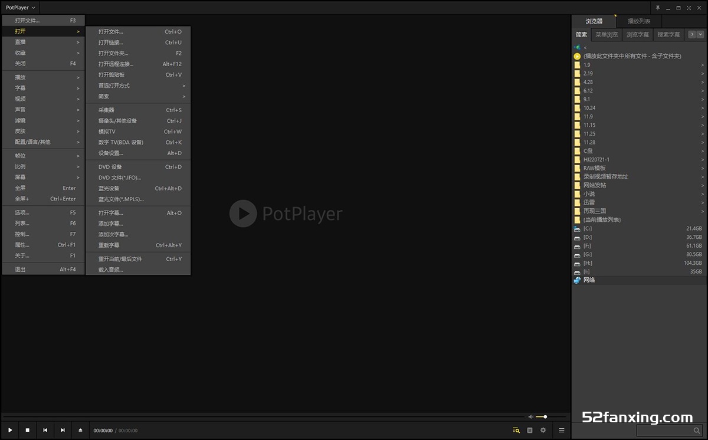Open the RAW模板 folder
The image size is (708, 440).
(x=639, y=168)
